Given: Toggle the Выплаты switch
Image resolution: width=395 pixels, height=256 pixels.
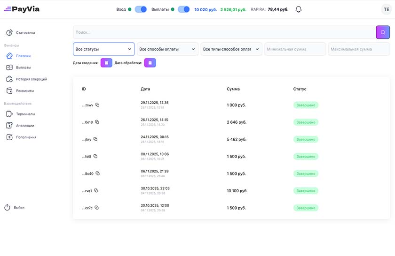Looking at the screenshot, I should click(184, 9).
